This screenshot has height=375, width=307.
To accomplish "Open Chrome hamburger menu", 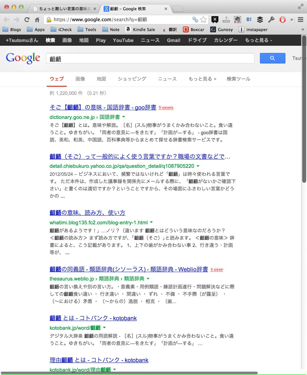I will click(x=301, y=20).
